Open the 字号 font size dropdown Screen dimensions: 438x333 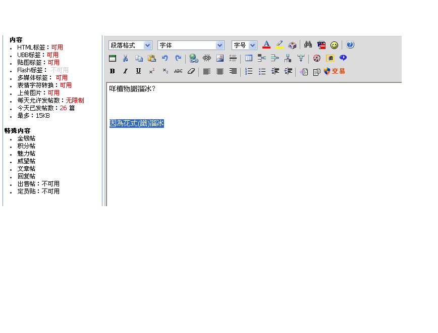pyautogui.click(x=244, y=45)
